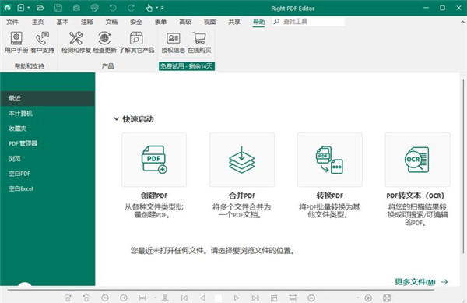
Task: Open PDF 管理器 in the sidebar
Action: 47,143
